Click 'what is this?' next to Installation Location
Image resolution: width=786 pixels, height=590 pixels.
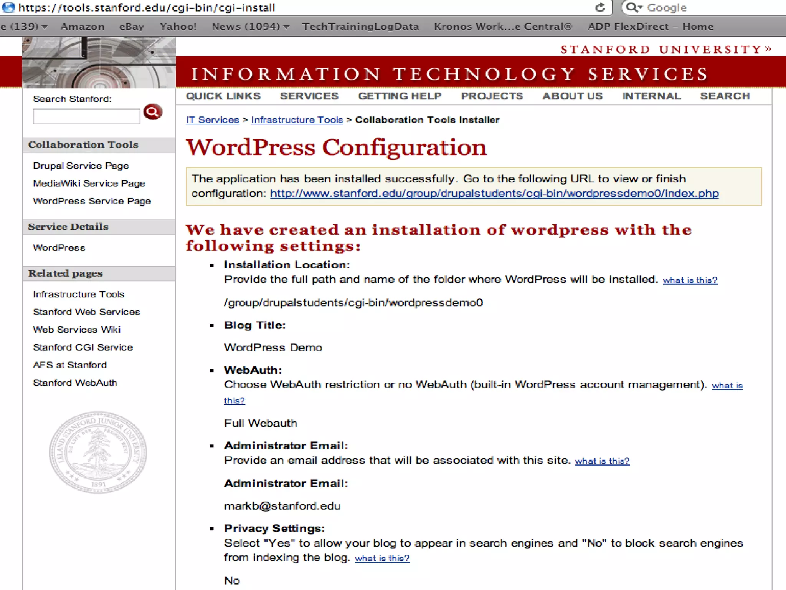click(x=690, y=280)
